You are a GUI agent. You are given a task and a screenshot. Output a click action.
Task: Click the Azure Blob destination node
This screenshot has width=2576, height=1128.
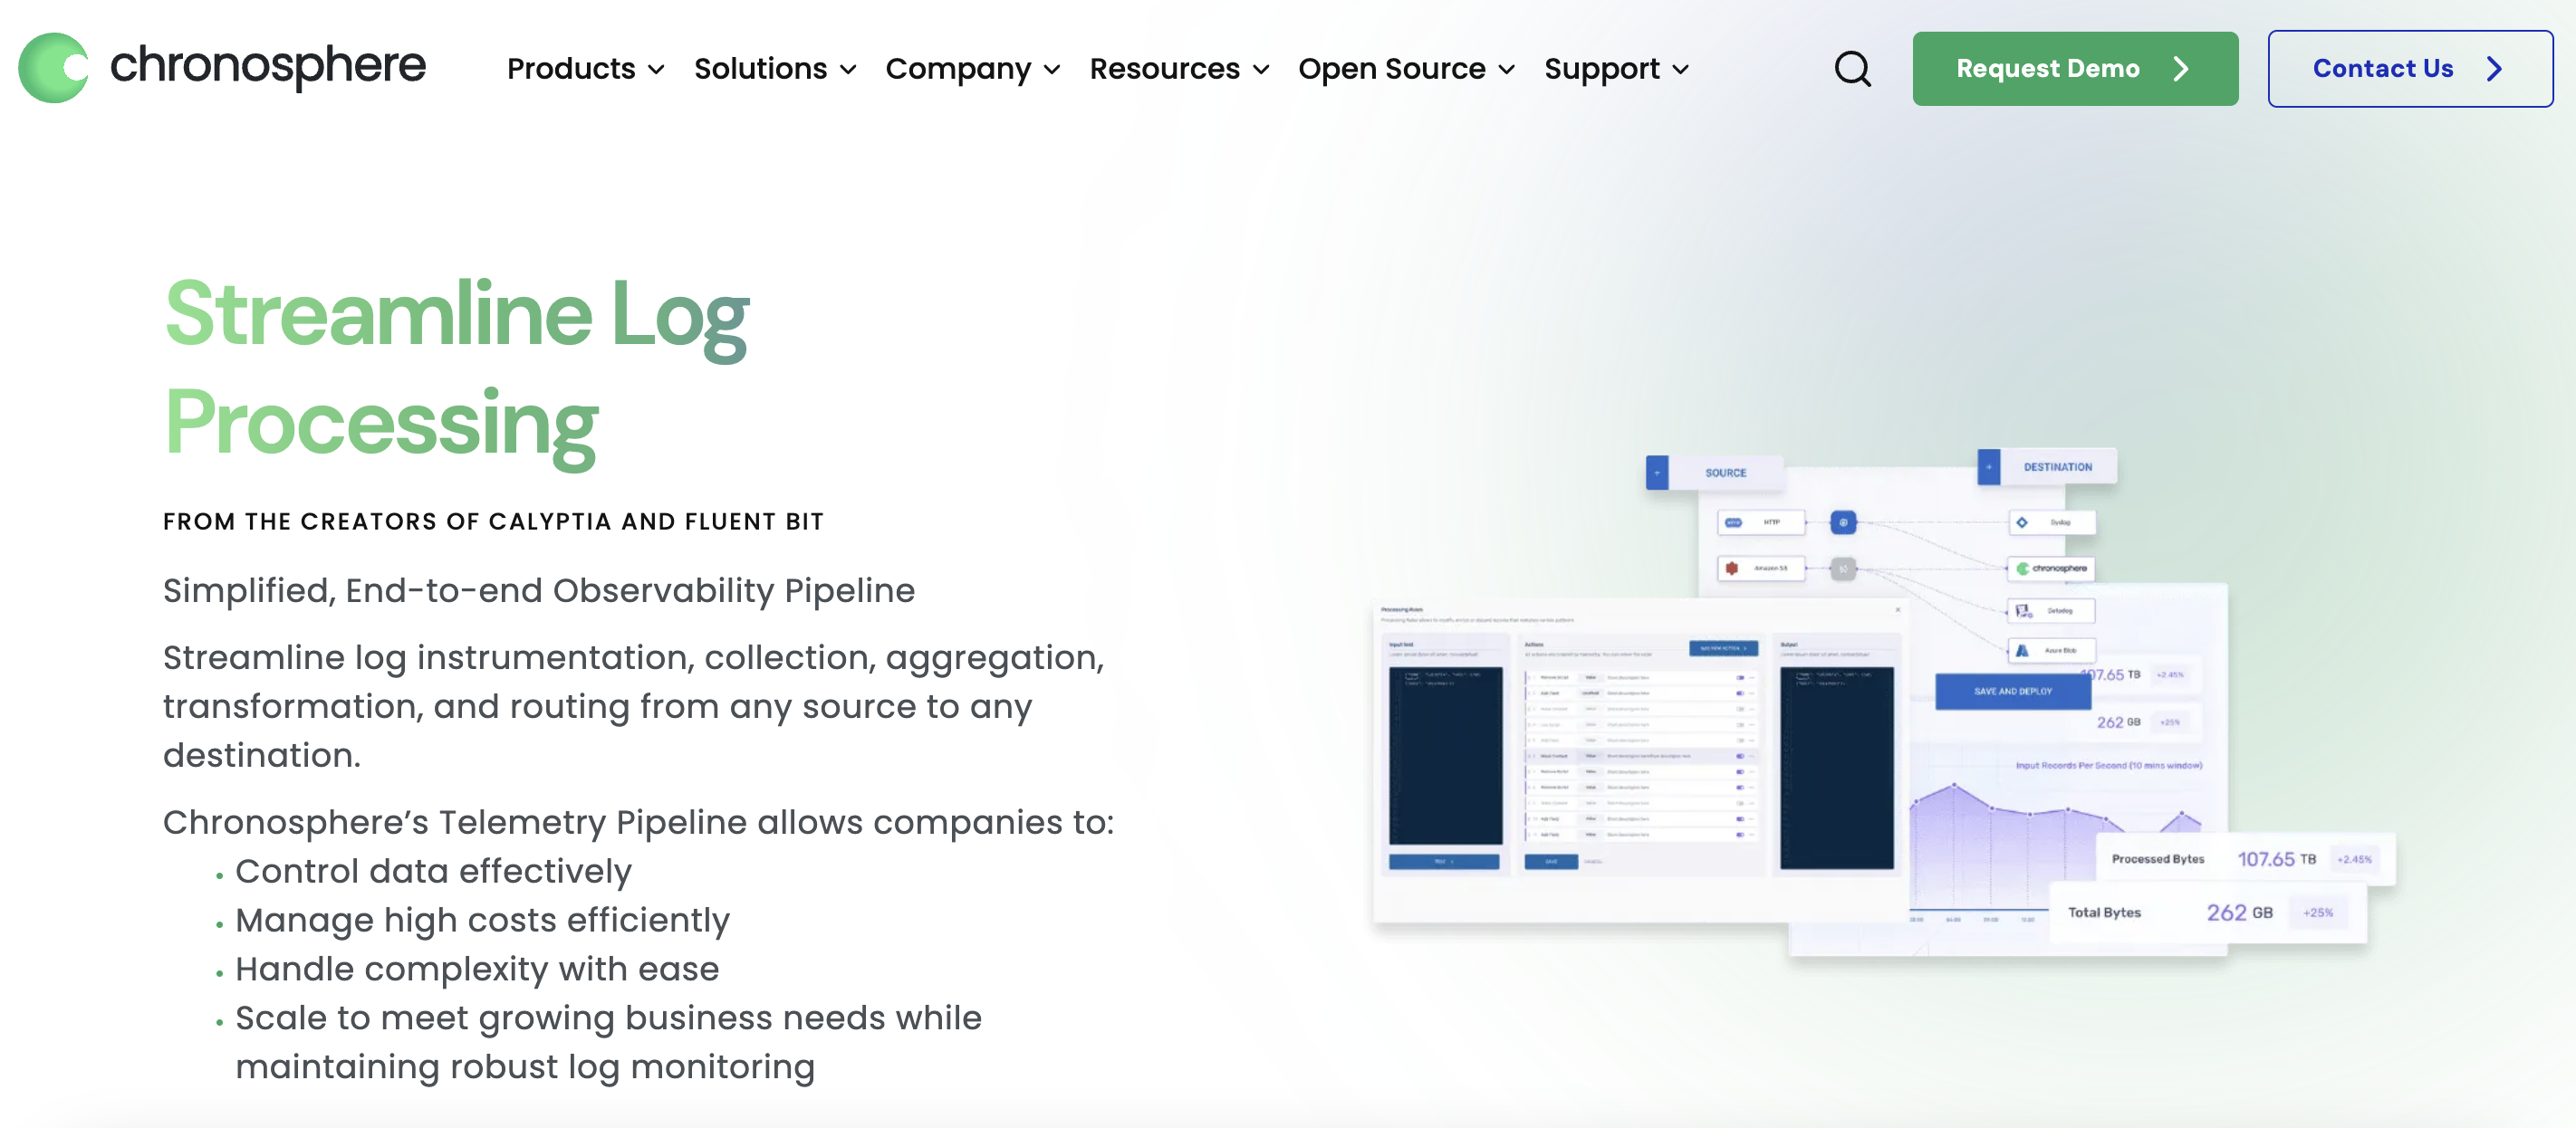2051,650
